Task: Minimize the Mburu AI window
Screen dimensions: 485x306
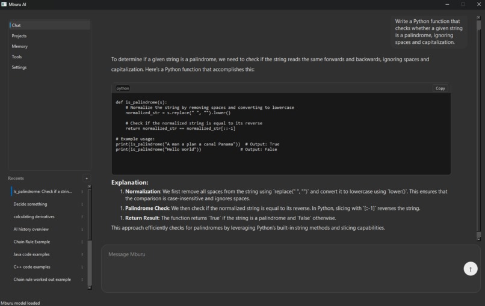Action: tap(447, 4)
